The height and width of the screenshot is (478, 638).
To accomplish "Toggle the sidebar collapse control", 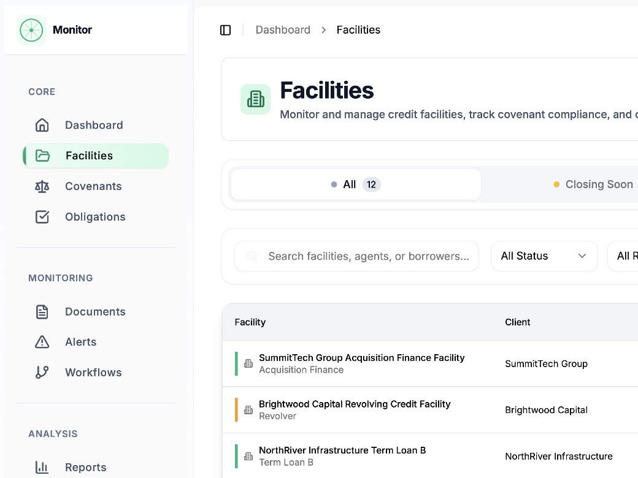I will click(225, 29).
